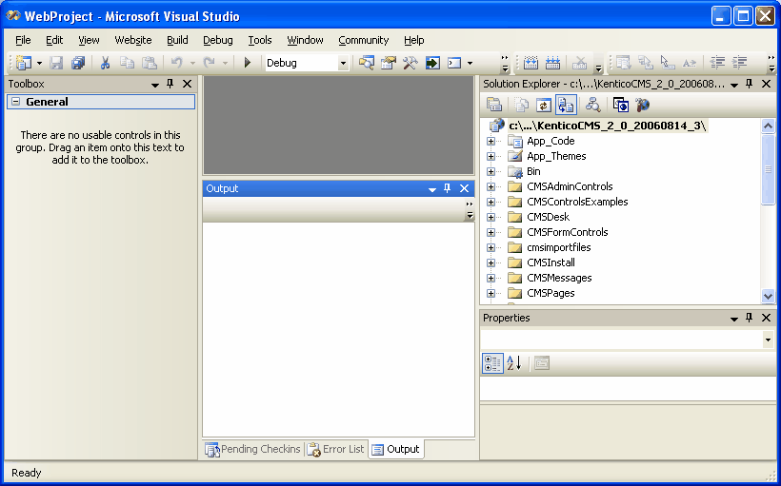This screenshot has height=486, width=781.
Task: Open the Debug configuration dropdown
Action: click(343, 63)
